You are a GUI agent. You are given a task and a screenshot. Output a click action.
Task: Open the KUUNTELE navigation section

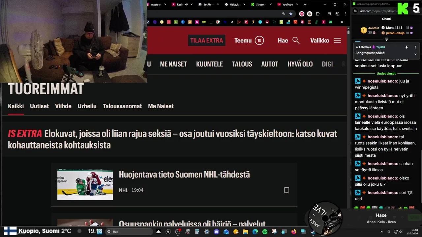[x=209, y=64]
